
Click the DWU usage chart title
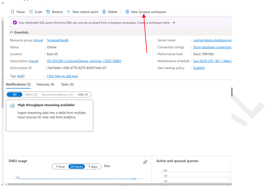[x=18, y=161]
